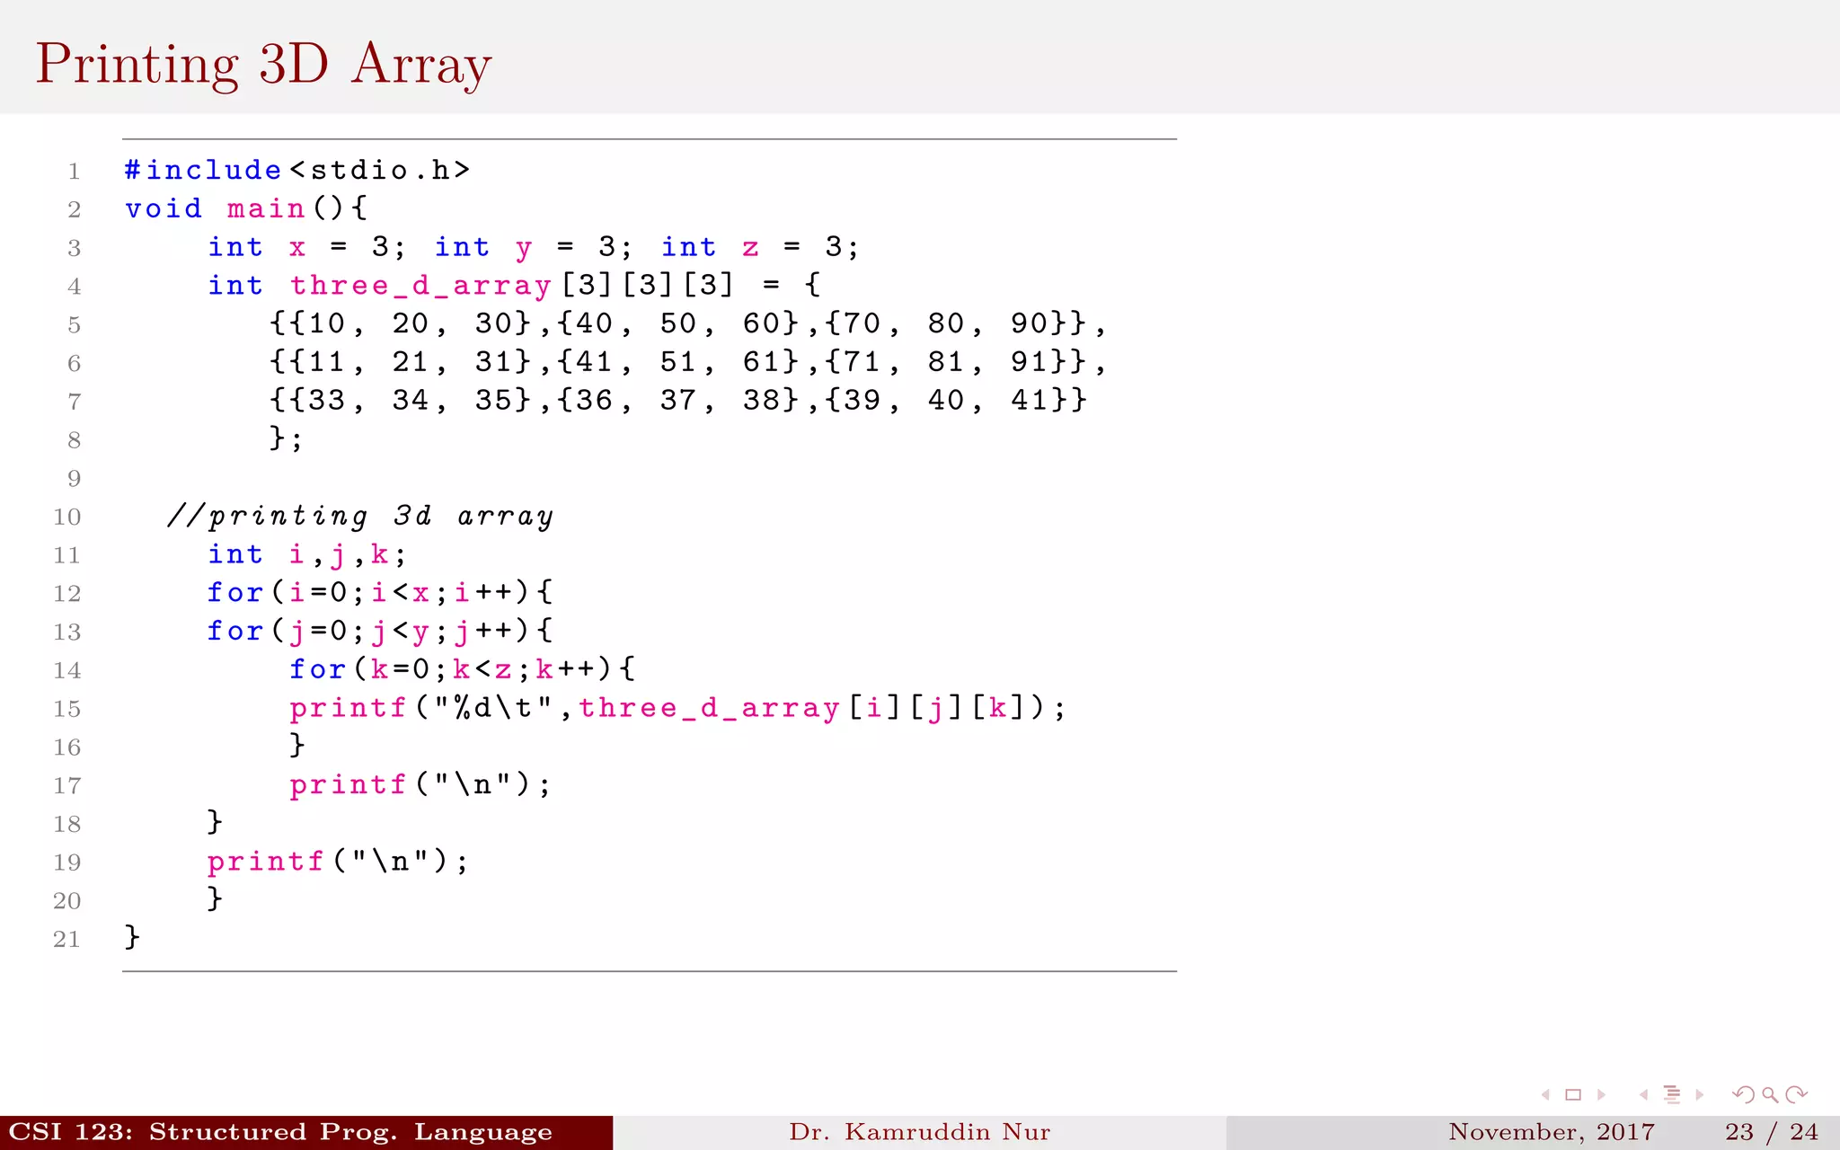Image resolution: width=1840 pixels, height=1150 pixels.
Task: Click comment '//printing 3d array'
Action: tap(359, 517)
